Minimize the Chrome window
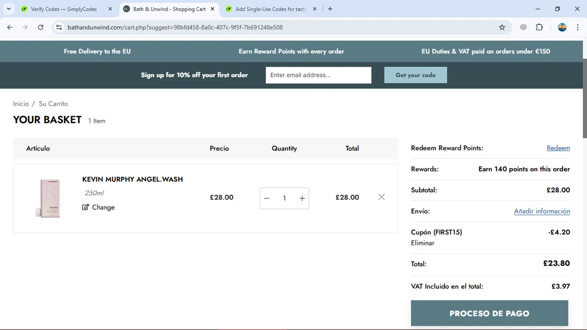The height and width of the screenshot is (330, 587). click(x=538, y=9)
